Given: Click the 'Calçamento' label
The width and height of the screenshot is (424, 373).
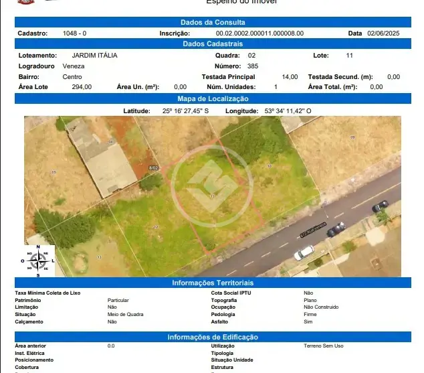Looking at the screenshot, I should coord(29,321).
